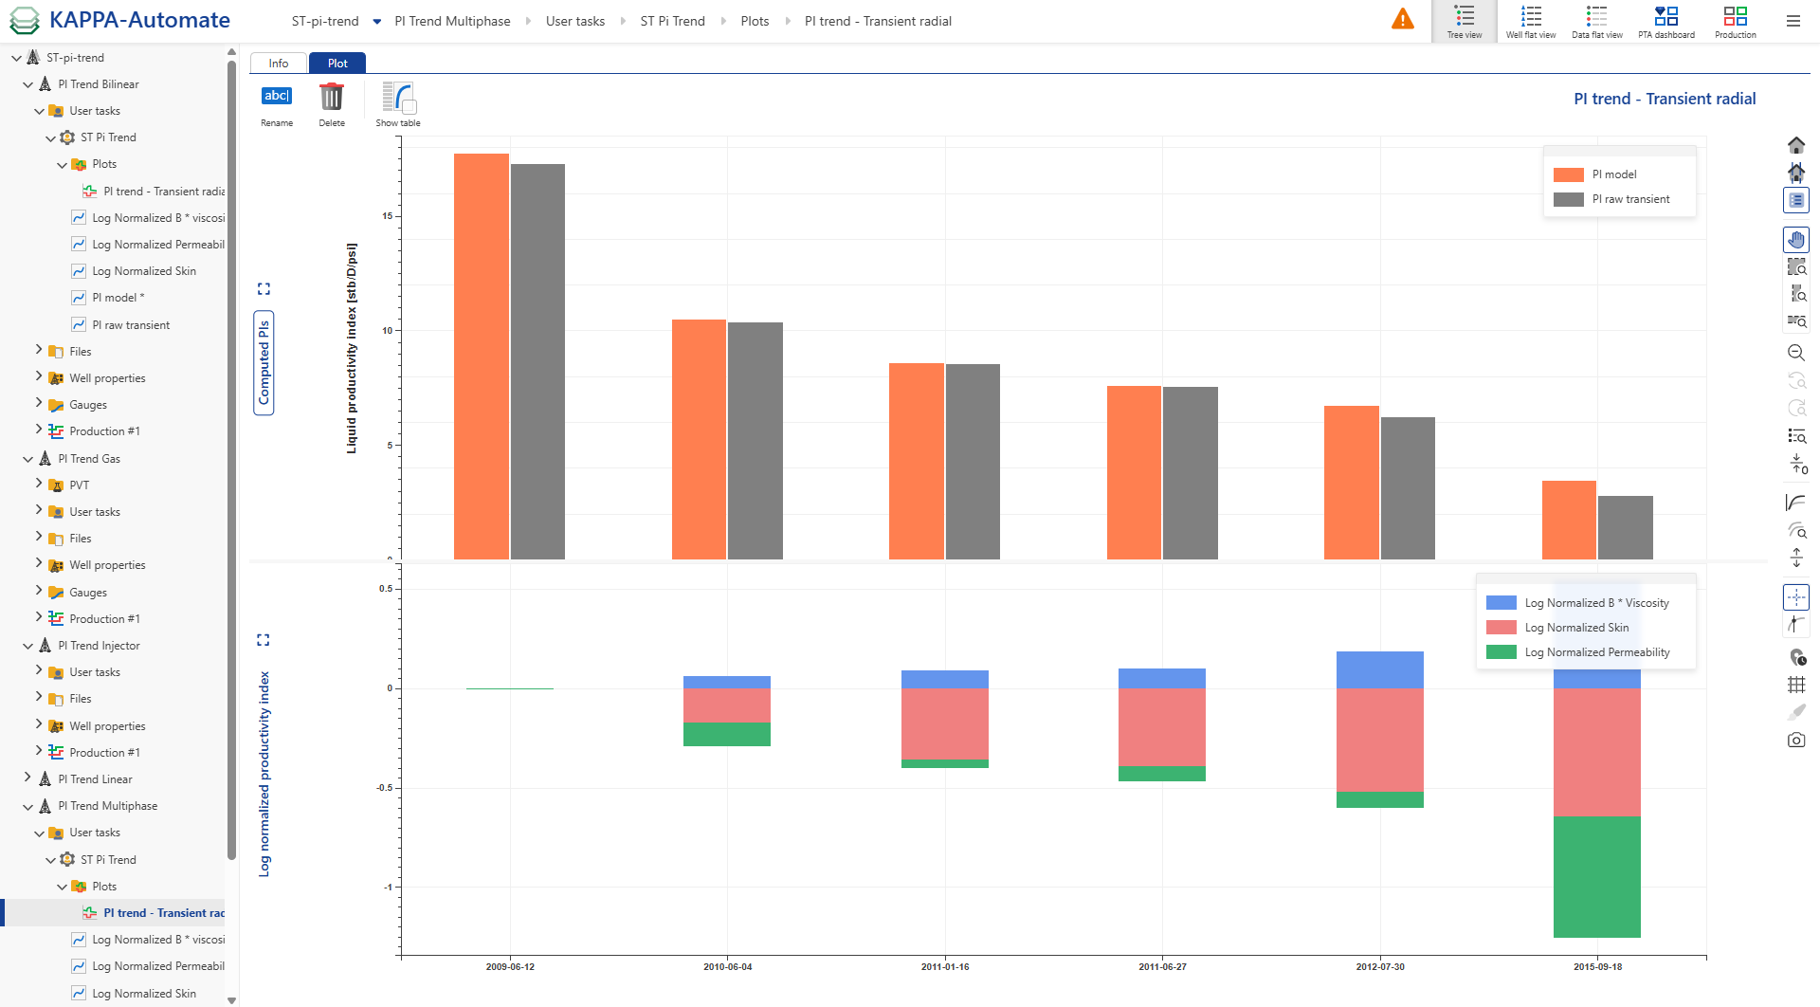Expand the PI Trend Linear node
The height and width of the screenshot is (1007, 1820).
(x=27, y=778)
